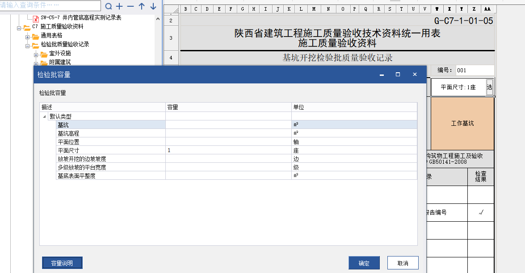Cancel the dialog with 取消
This screenshot has width=525, height=273.
point(403,263)
